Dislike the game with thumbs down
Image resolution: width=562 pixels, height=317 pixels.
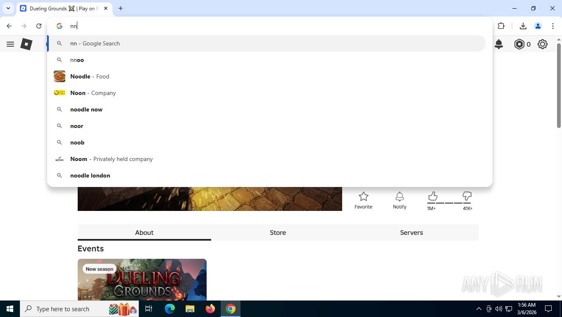point(467,196)
